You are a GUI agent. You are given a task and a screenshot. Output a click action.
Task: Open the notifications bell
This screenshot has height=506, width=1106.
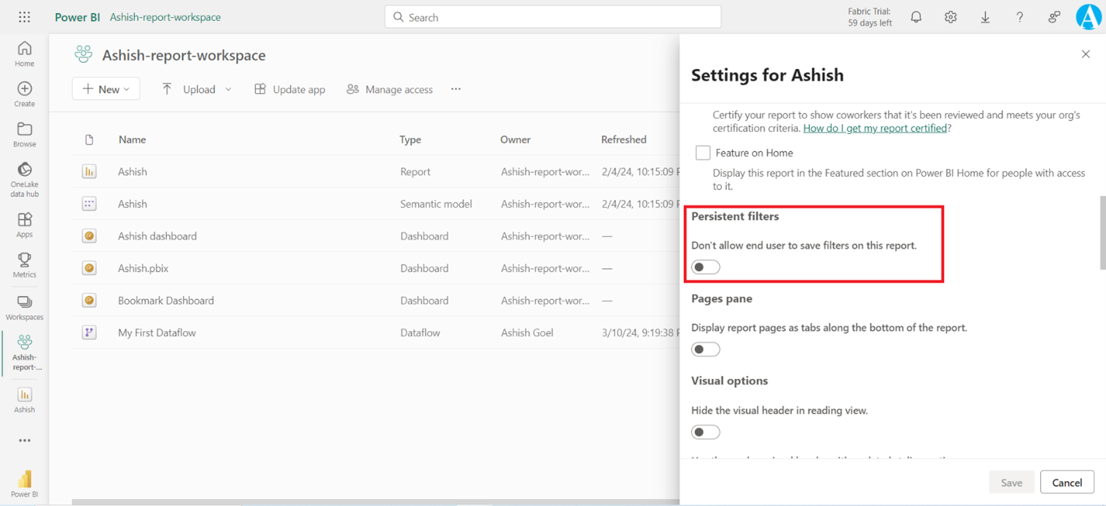tap(916, 17)
